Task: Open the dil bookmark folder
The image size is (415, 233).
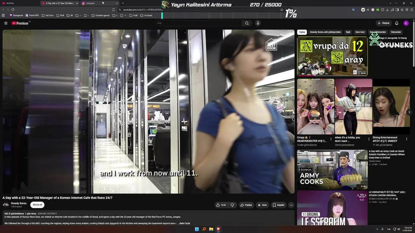Action: click(70, 15)
